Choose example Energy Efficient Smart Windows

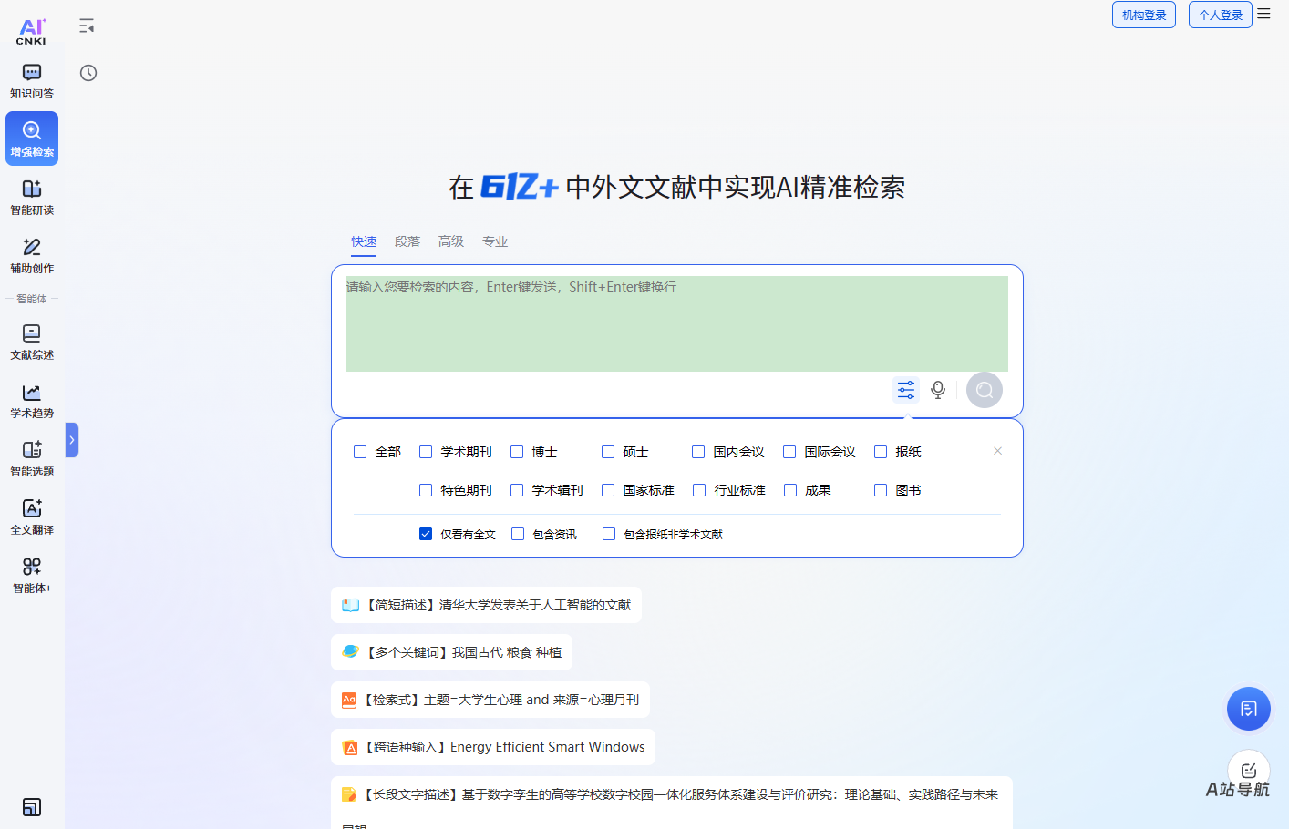(x=493, y=747)
